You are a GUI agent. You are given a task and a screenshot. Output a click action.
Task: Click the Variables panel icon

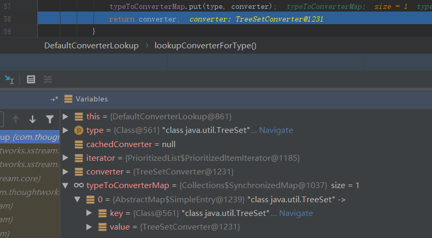68,99
